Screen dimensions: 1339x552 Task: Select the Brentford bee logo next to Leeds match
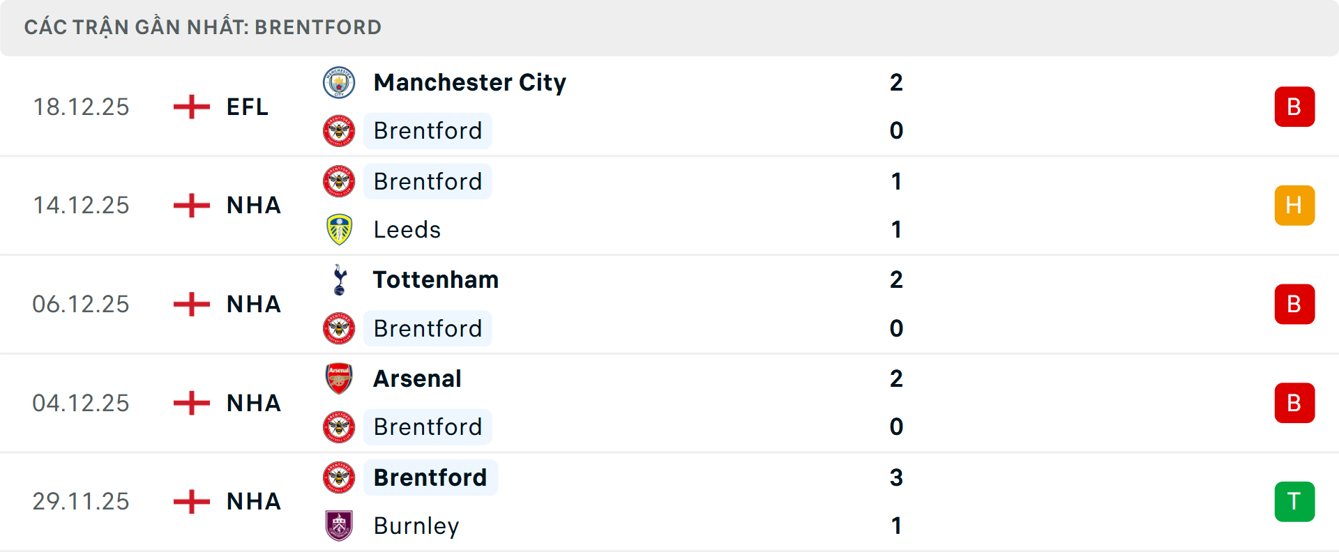(340, 181)
